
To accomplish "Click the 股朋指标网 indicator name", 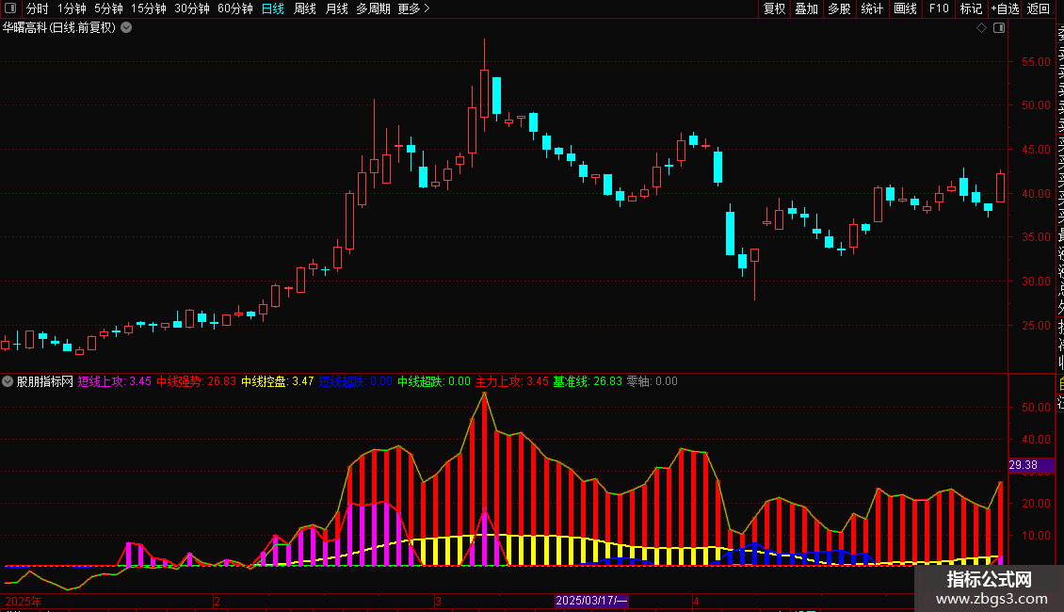I will (x=44, y=381).
